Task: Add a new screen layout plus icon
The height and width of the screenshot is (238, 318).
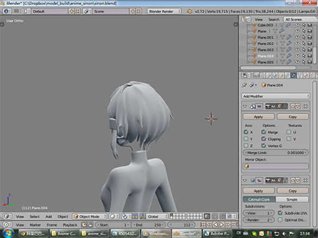Action: click(x=71, y=11)
